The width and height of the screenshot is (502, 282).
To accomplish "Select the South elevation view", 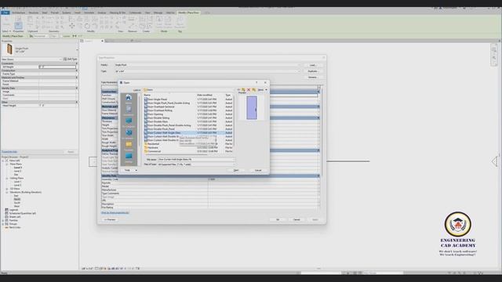I will tap(17, 203).
